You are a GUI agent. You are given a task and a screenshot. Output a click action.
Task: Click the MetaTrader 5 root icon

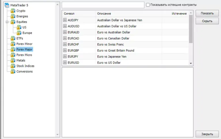(x=7, y=5)
